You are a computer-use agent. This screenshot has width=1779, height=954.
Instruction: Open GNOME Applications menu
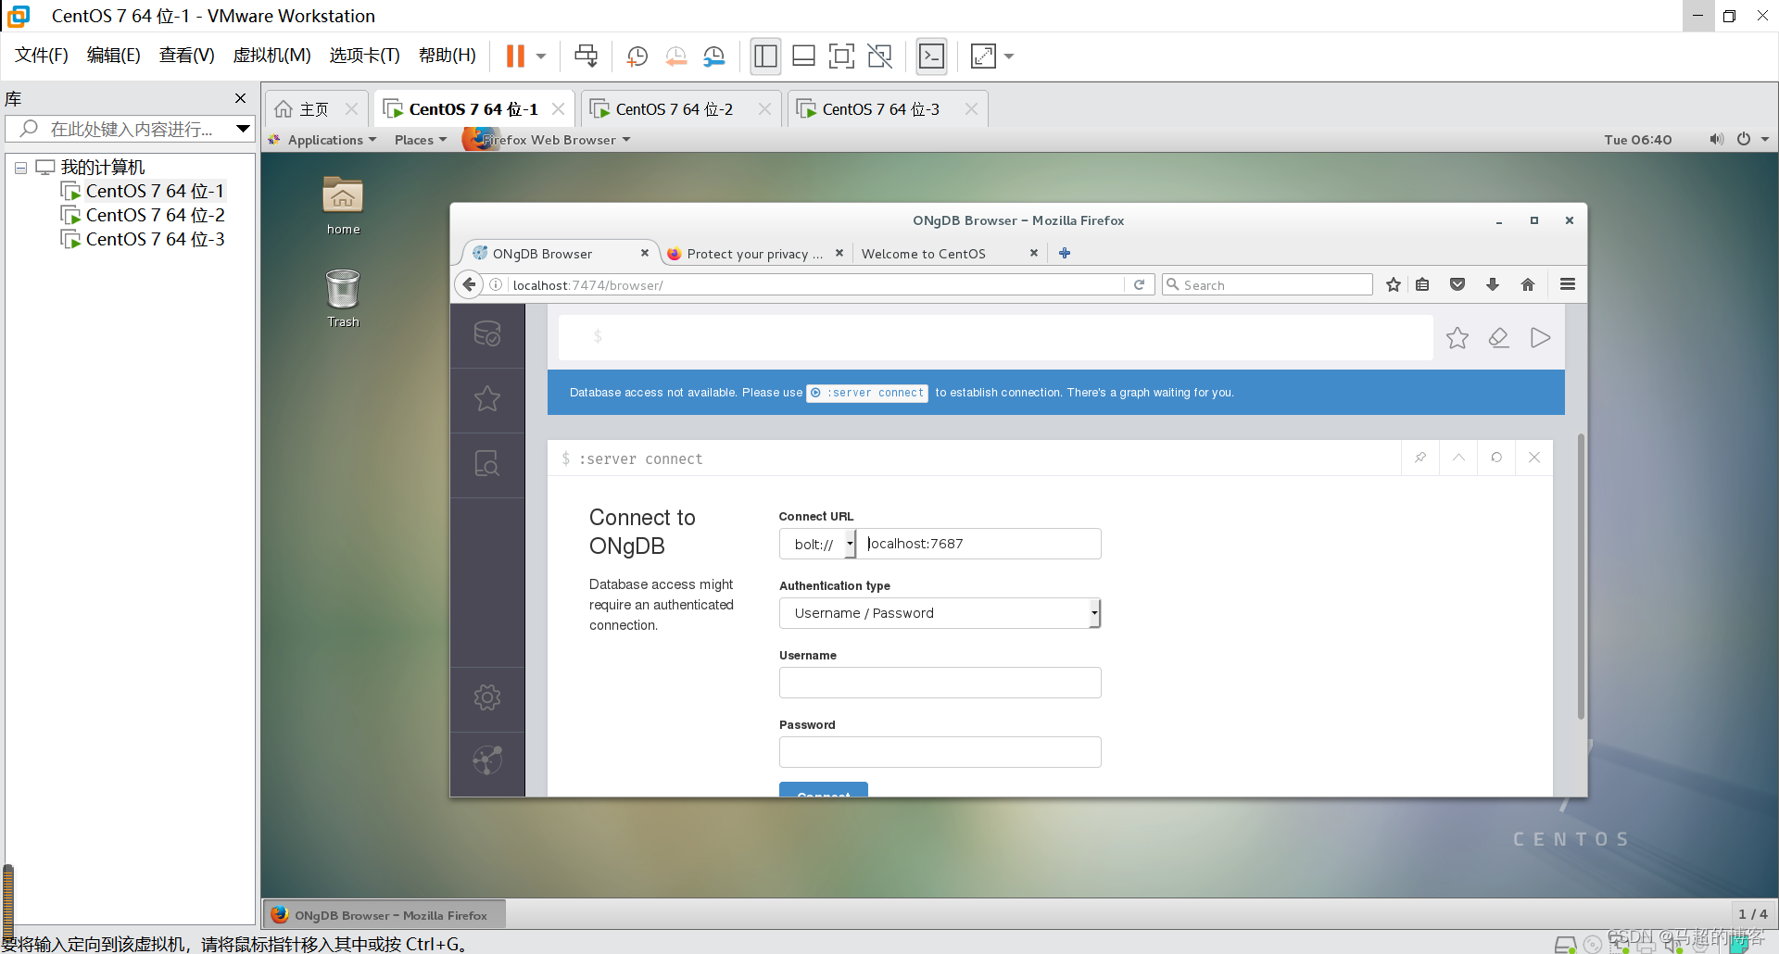click(x=322, y=140)
